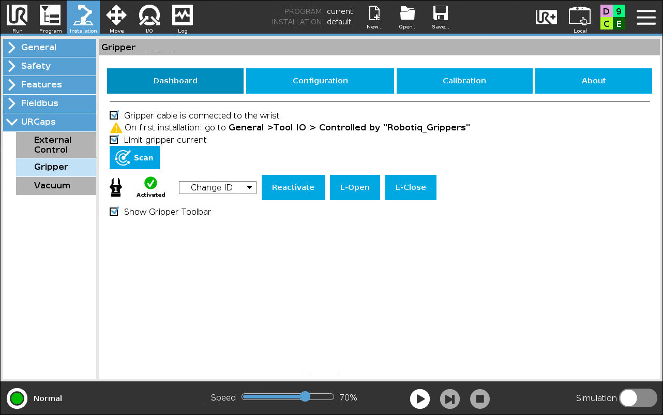Viewport: 663px width, 415px height.
Task: Save the program with the Save icon
Action: tap(440, 18)
